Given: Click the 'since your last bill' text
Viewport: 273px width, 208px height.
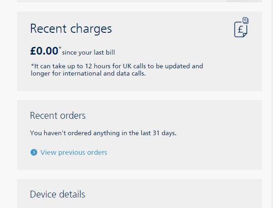Looking at the screenshot, I should [x=91, y=52].
